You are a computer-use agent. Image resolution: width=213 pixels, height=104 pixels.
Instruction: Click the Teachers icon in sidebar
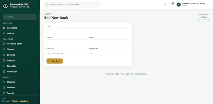[x=4, y=88]
